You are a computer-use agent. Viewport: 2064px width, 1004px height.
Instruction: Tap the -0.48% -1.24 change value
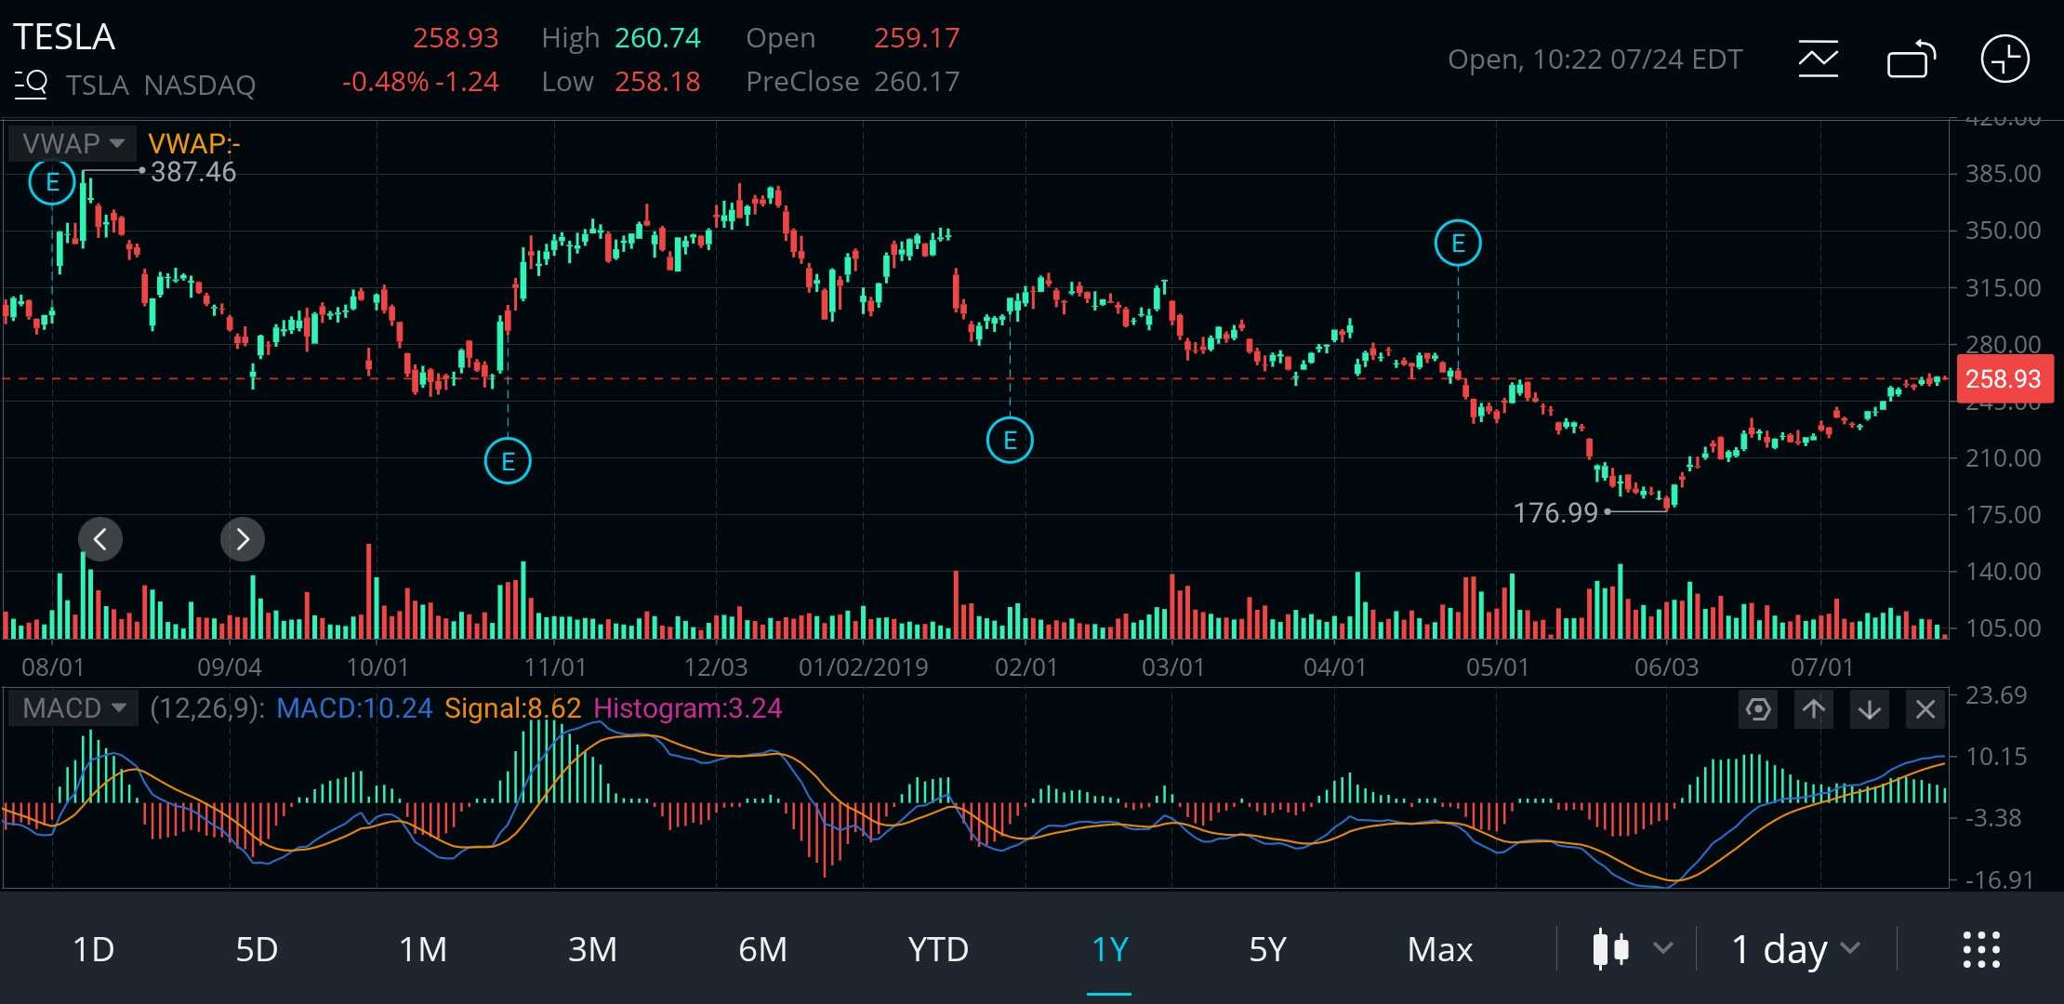pos(420,82)
